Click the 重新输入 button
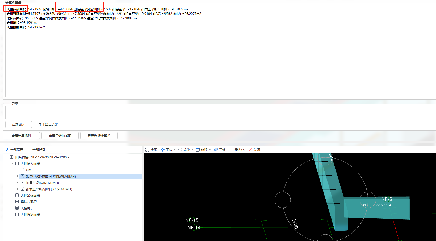 tap(19, 124)
